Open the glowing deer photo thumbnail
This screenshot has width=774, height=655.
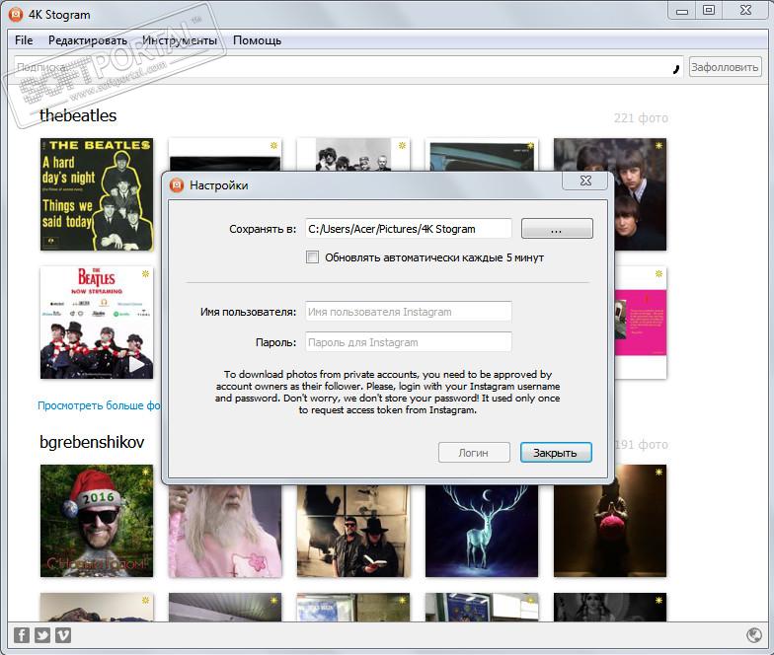pos(482,531)
